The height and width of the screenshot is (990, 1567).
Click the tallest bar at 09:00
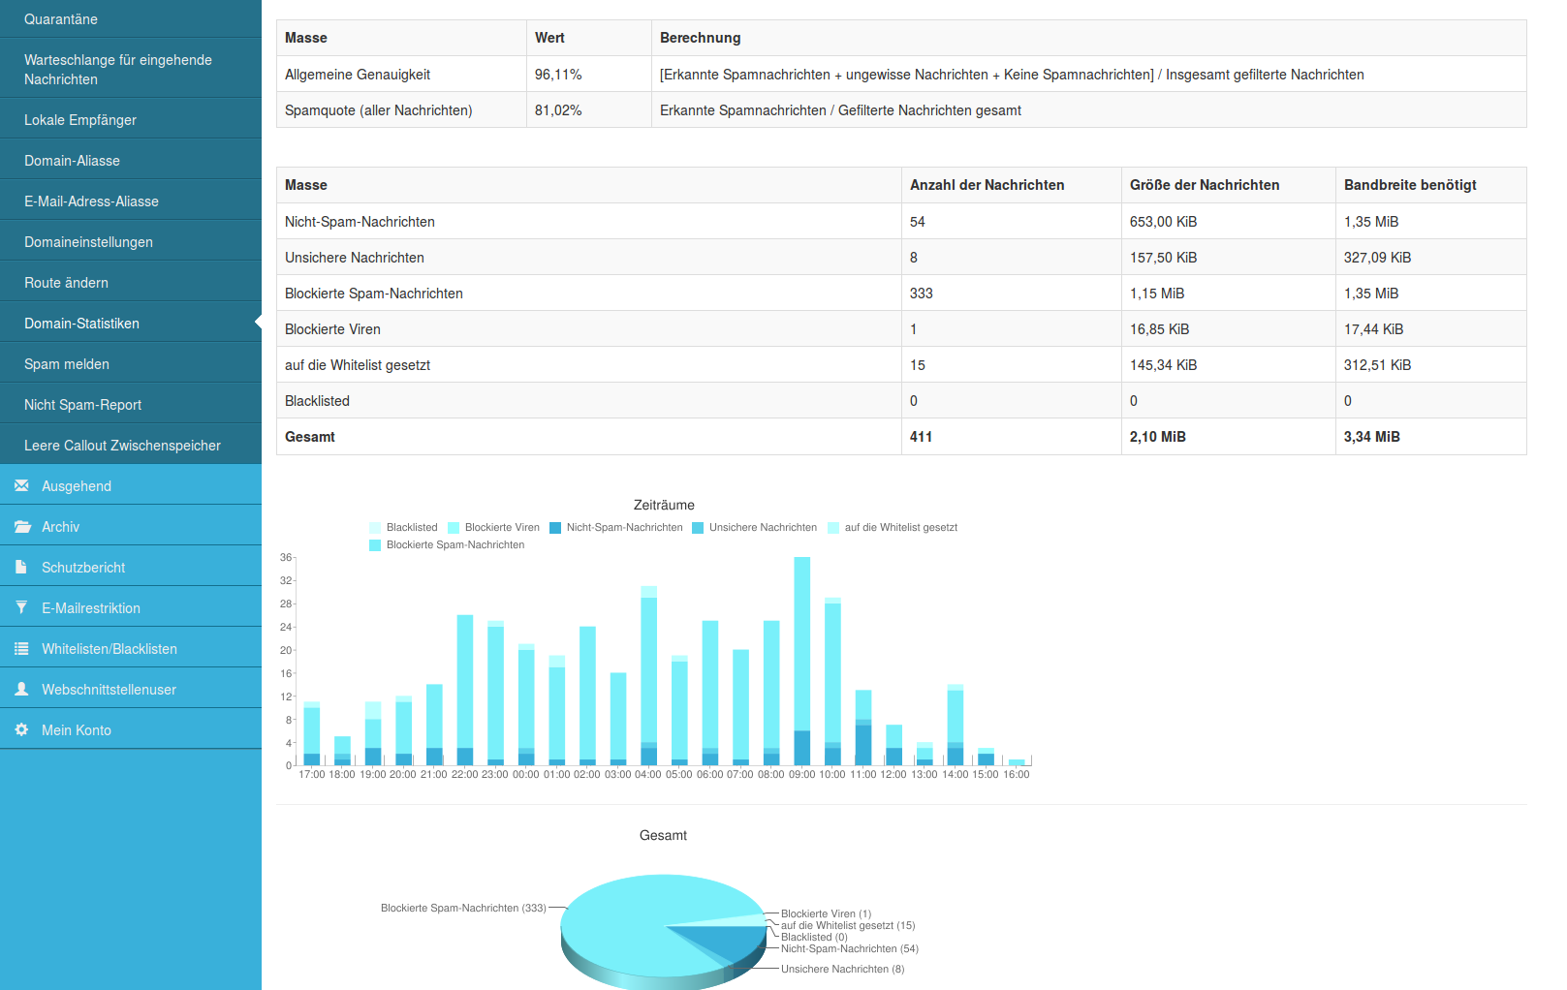coord(801,644)
